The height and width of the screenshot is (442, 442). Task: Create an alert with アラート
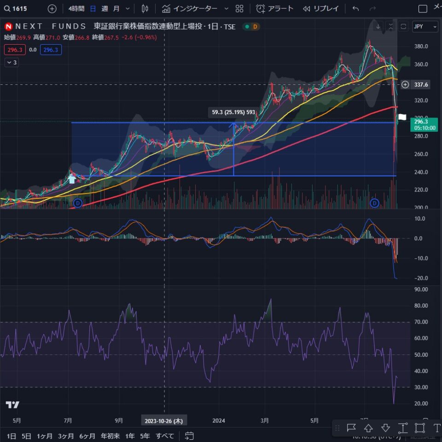click(274, 9)
